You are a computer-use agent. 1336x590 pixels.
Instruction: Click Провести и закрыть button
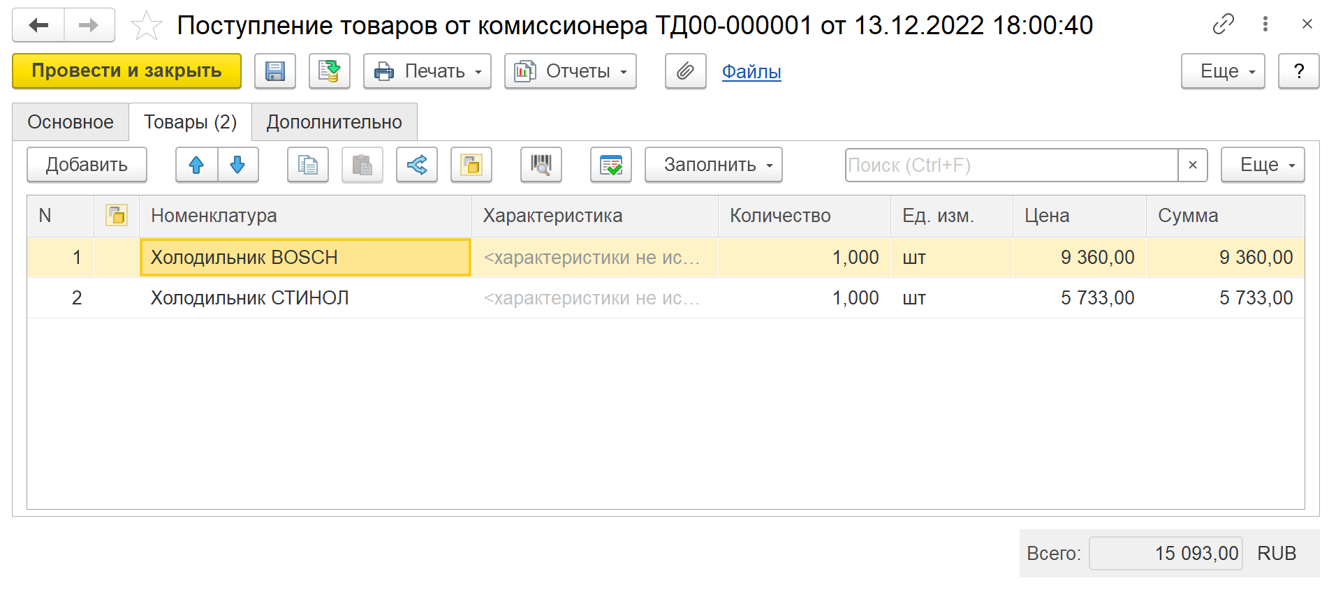pos(126,71)
